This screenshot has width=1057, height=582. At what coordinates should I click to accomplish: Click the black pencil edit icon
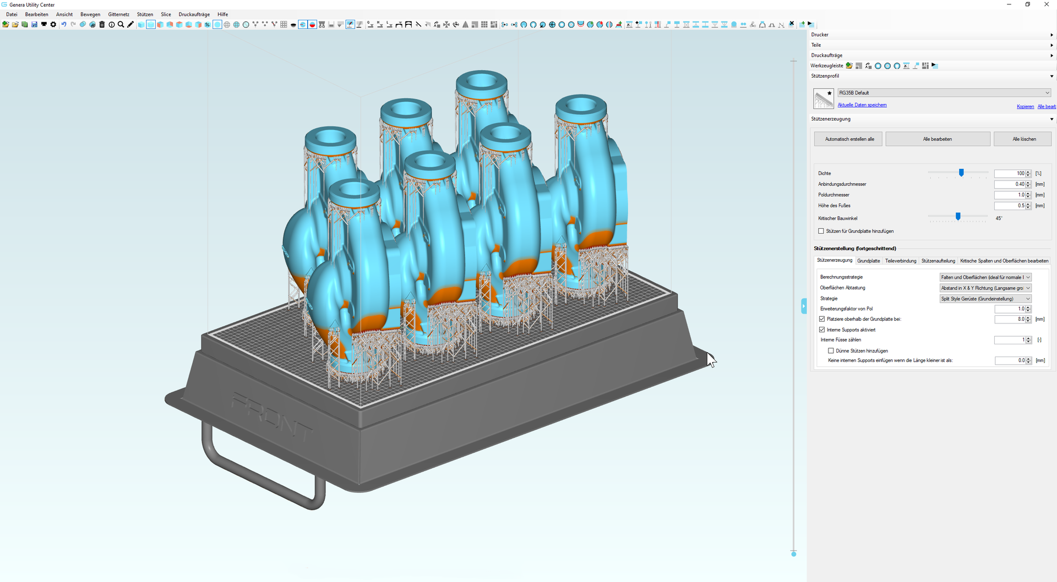pyautogui.click(x=130, y=24)
